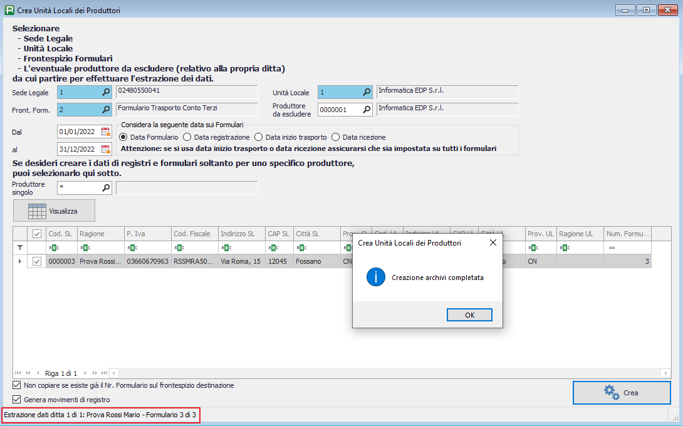Image resolution: width=683 pixels, height=426 pixels.
Task: Click the filter funnel icon in grid
Action: (x=19, y=247)
